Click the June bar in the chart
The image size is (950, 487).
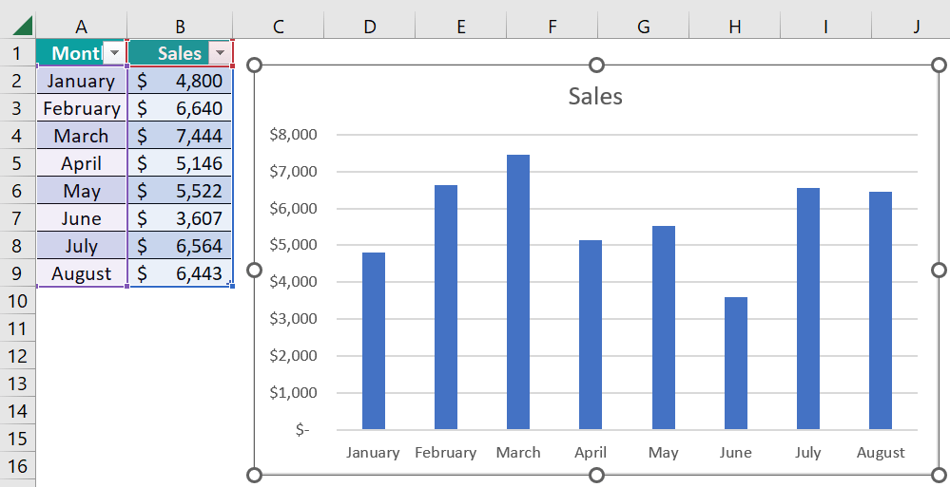(736, 364)
